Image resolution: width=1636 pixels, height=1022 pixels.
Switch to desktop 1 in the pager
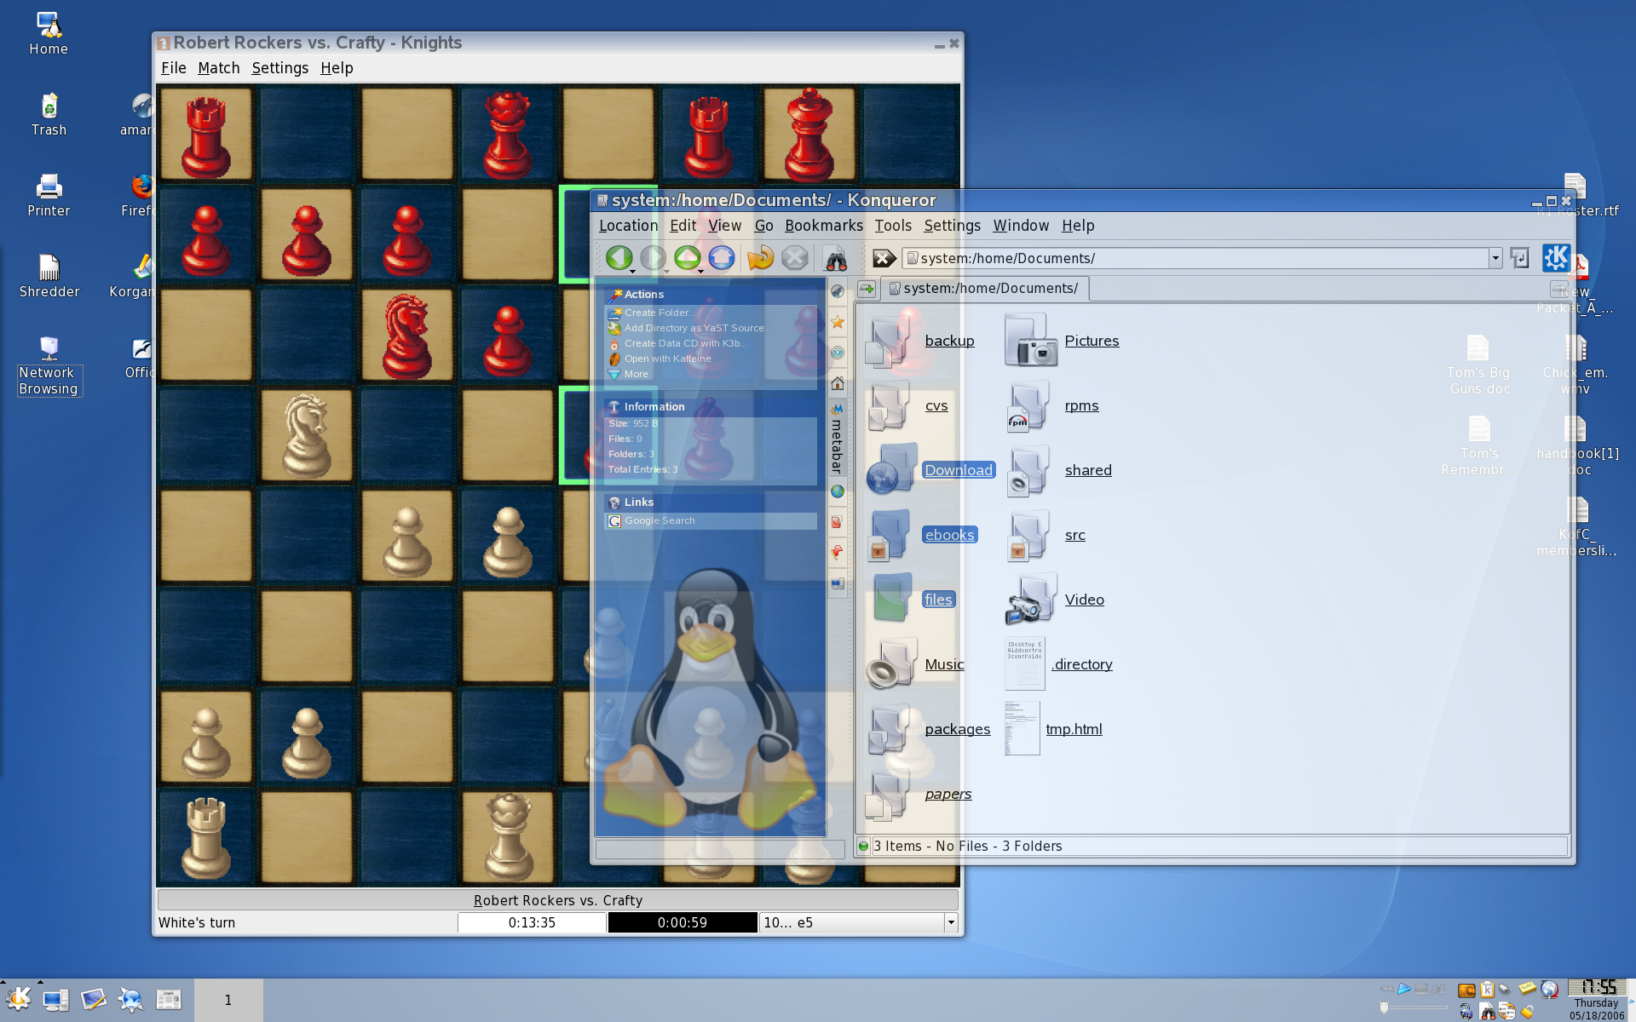tap(228, 1000)
